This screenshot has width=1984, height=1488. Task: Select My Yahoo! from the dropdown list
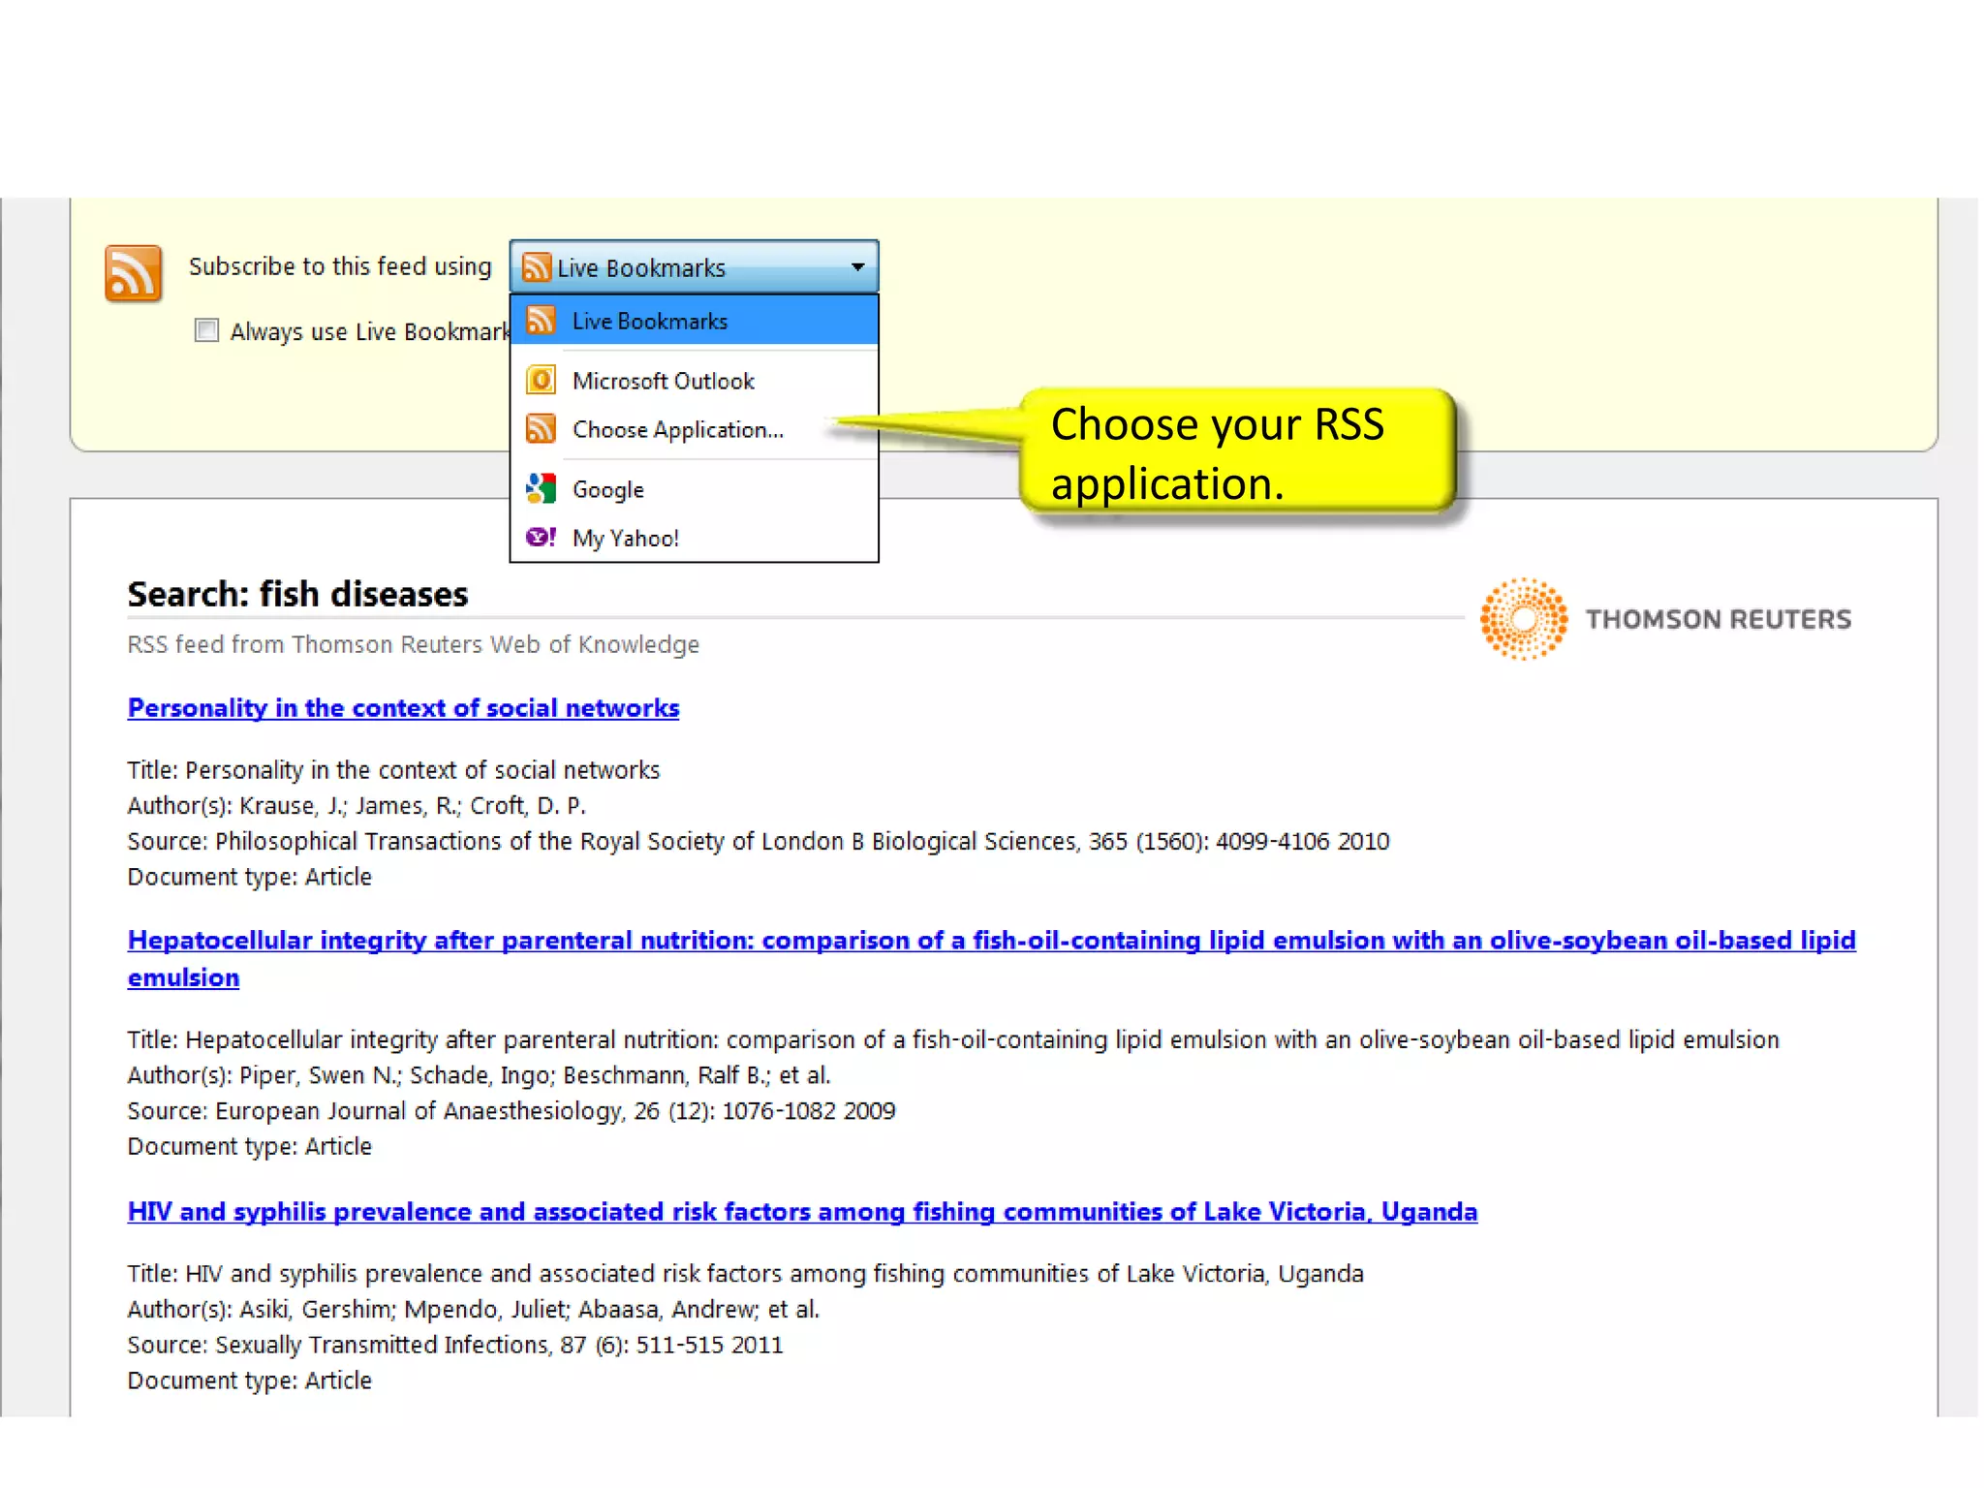click(694, 537)
